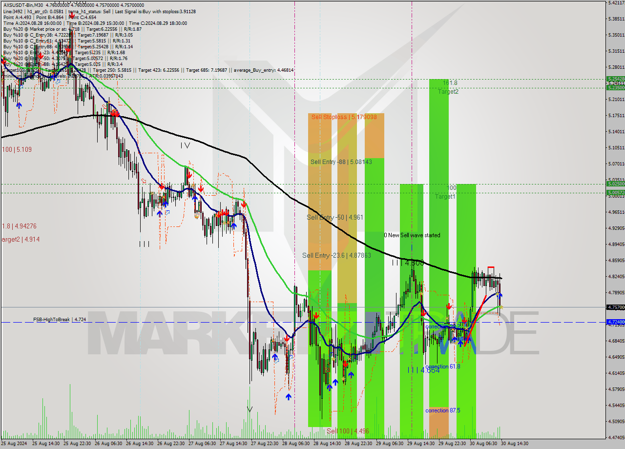Viewport: 625px width, 449px height.
Task: Click the '100 | 5.109' red label
Action: [x=17, y=149]
